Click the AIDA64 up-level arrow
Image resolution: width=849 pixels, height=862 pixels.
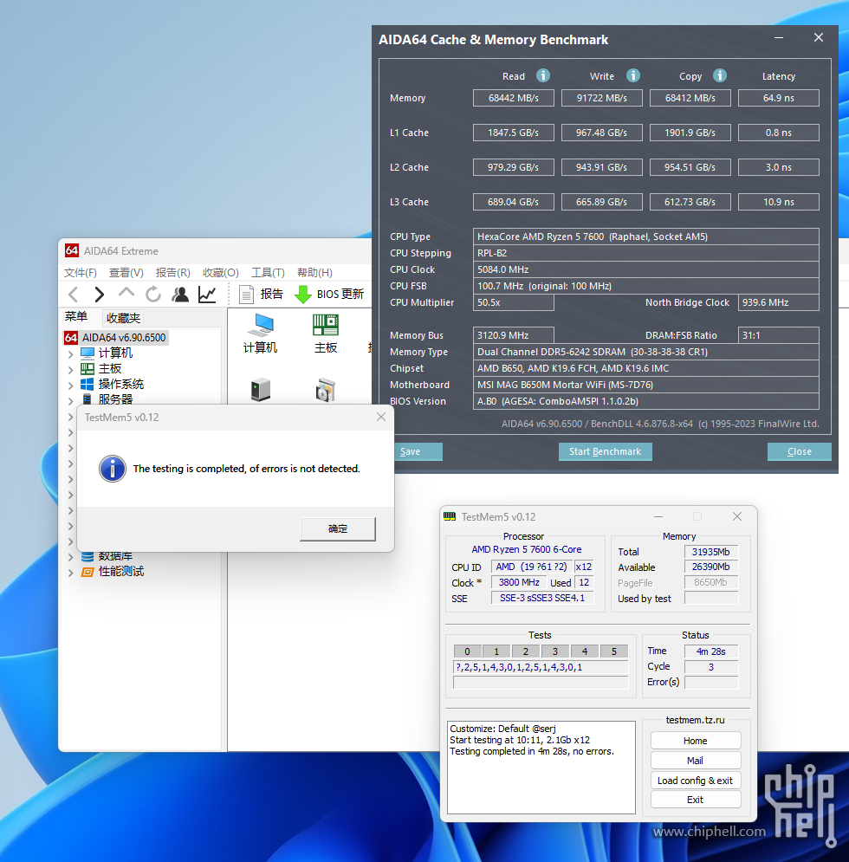coord(126,293)
